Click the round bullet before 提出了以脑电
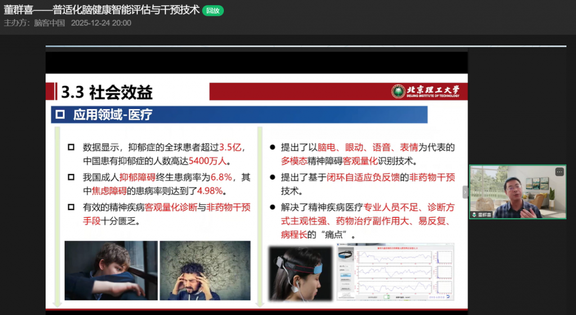576x315 pixels. [272, 147]
